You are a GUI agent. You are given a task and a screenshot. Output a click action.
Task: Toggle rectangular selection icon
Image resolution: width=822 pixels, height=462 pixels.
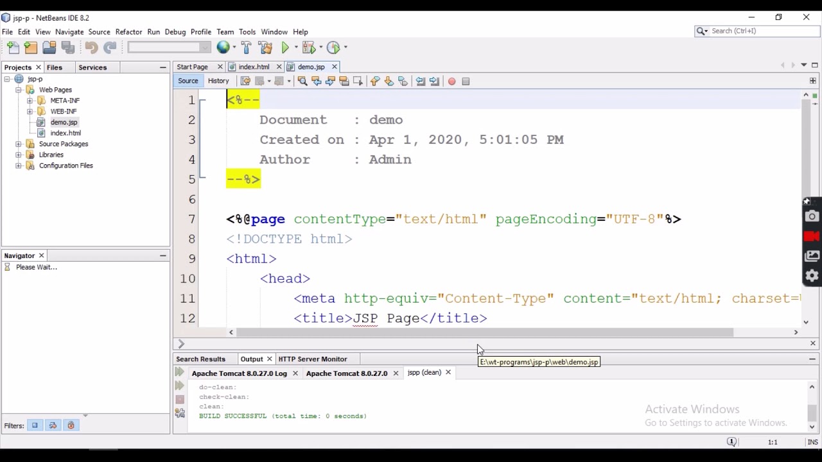[358, 81]
